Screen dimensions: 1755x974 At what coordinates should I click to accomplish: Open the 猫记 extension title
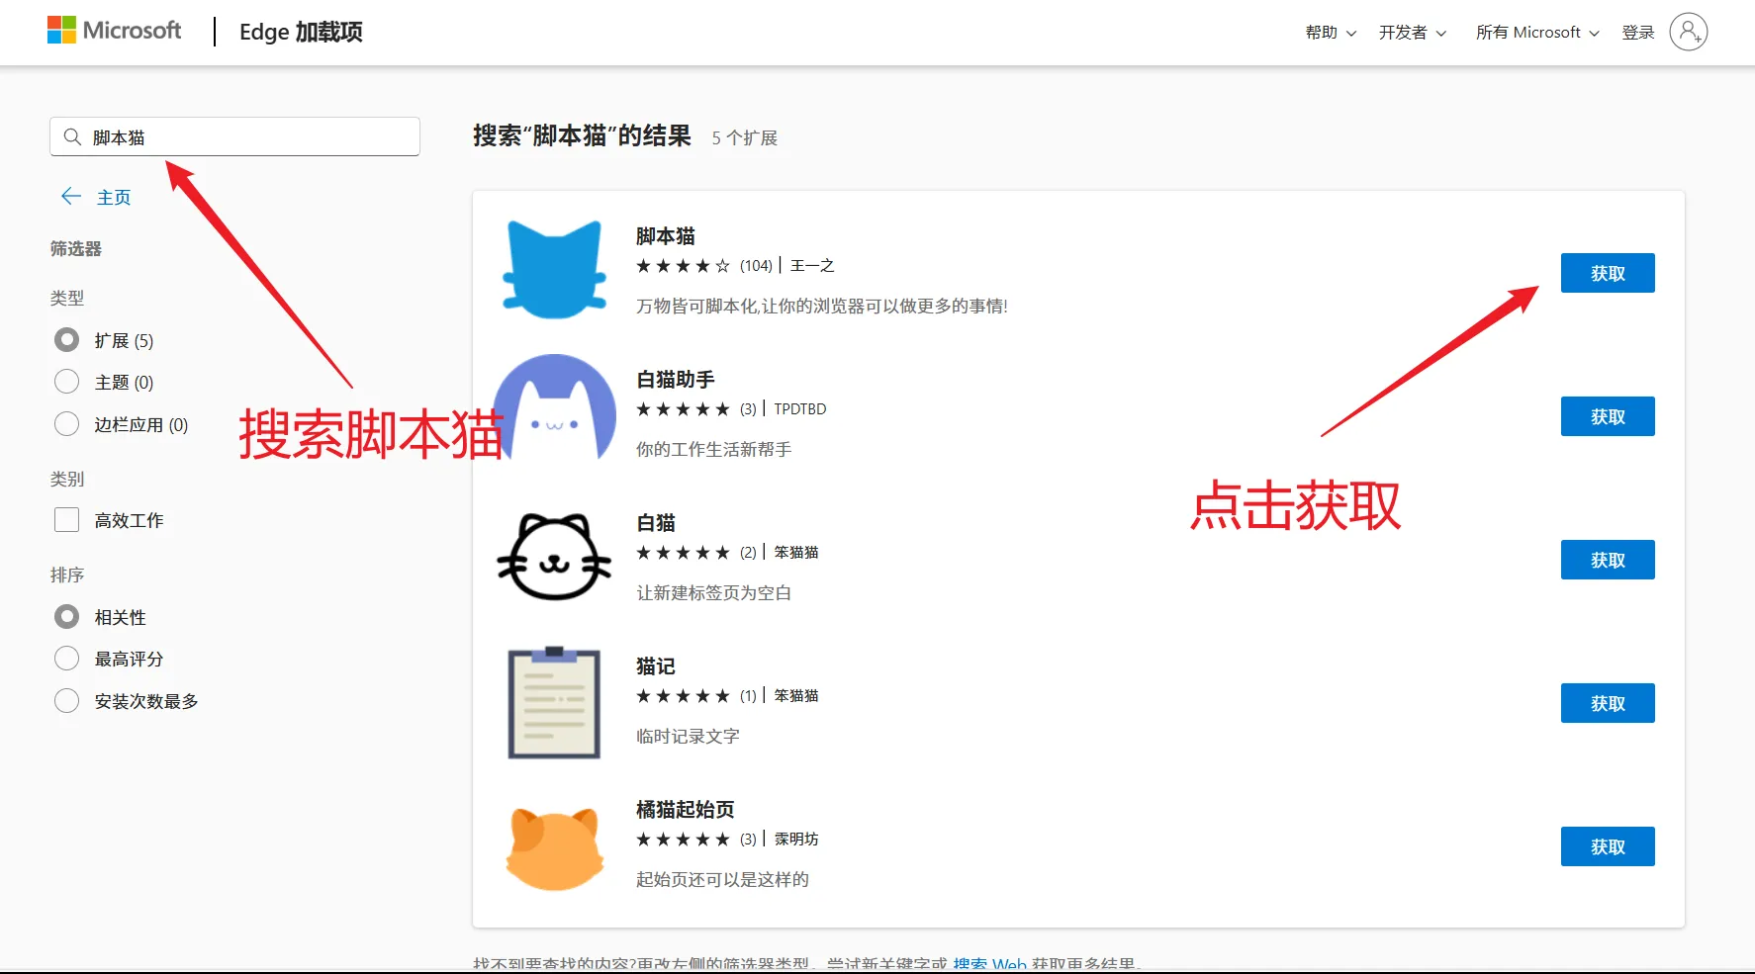click(x=656, y=666)
